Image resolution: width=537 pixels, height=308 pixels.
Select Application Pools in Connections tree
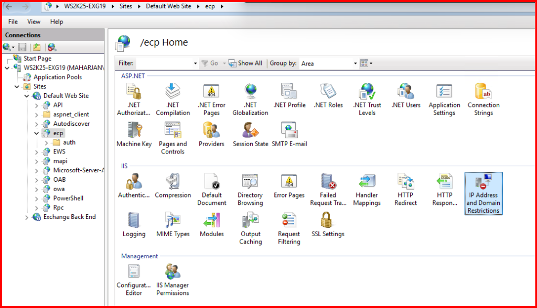point(58,77)
